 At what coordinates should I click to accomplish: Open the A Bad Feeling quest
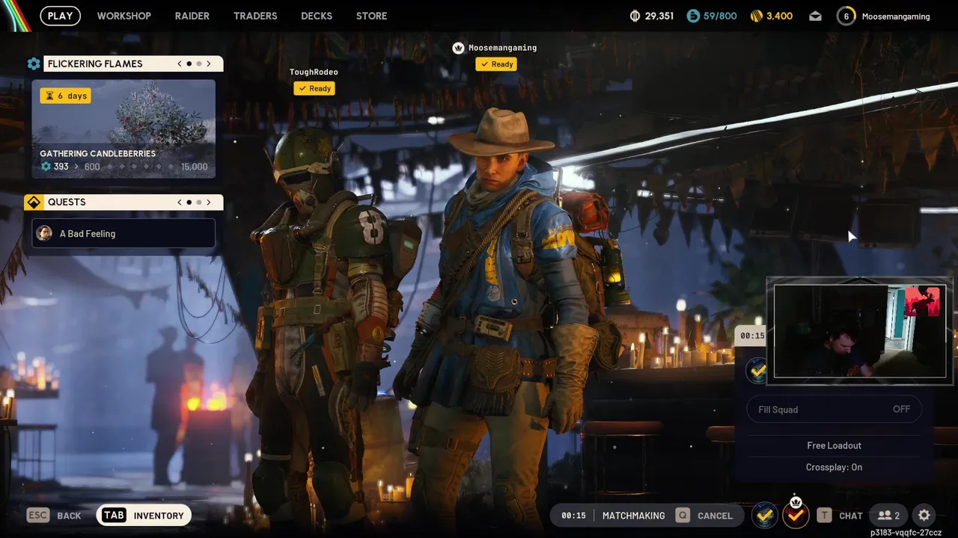tap(123, 233)
